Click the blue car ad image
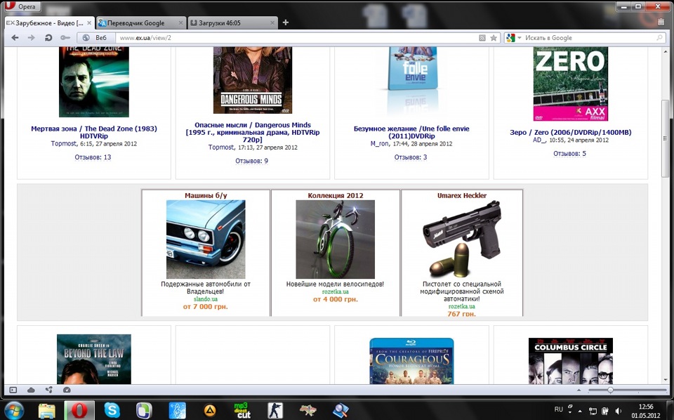 click(x=206, y=239)
